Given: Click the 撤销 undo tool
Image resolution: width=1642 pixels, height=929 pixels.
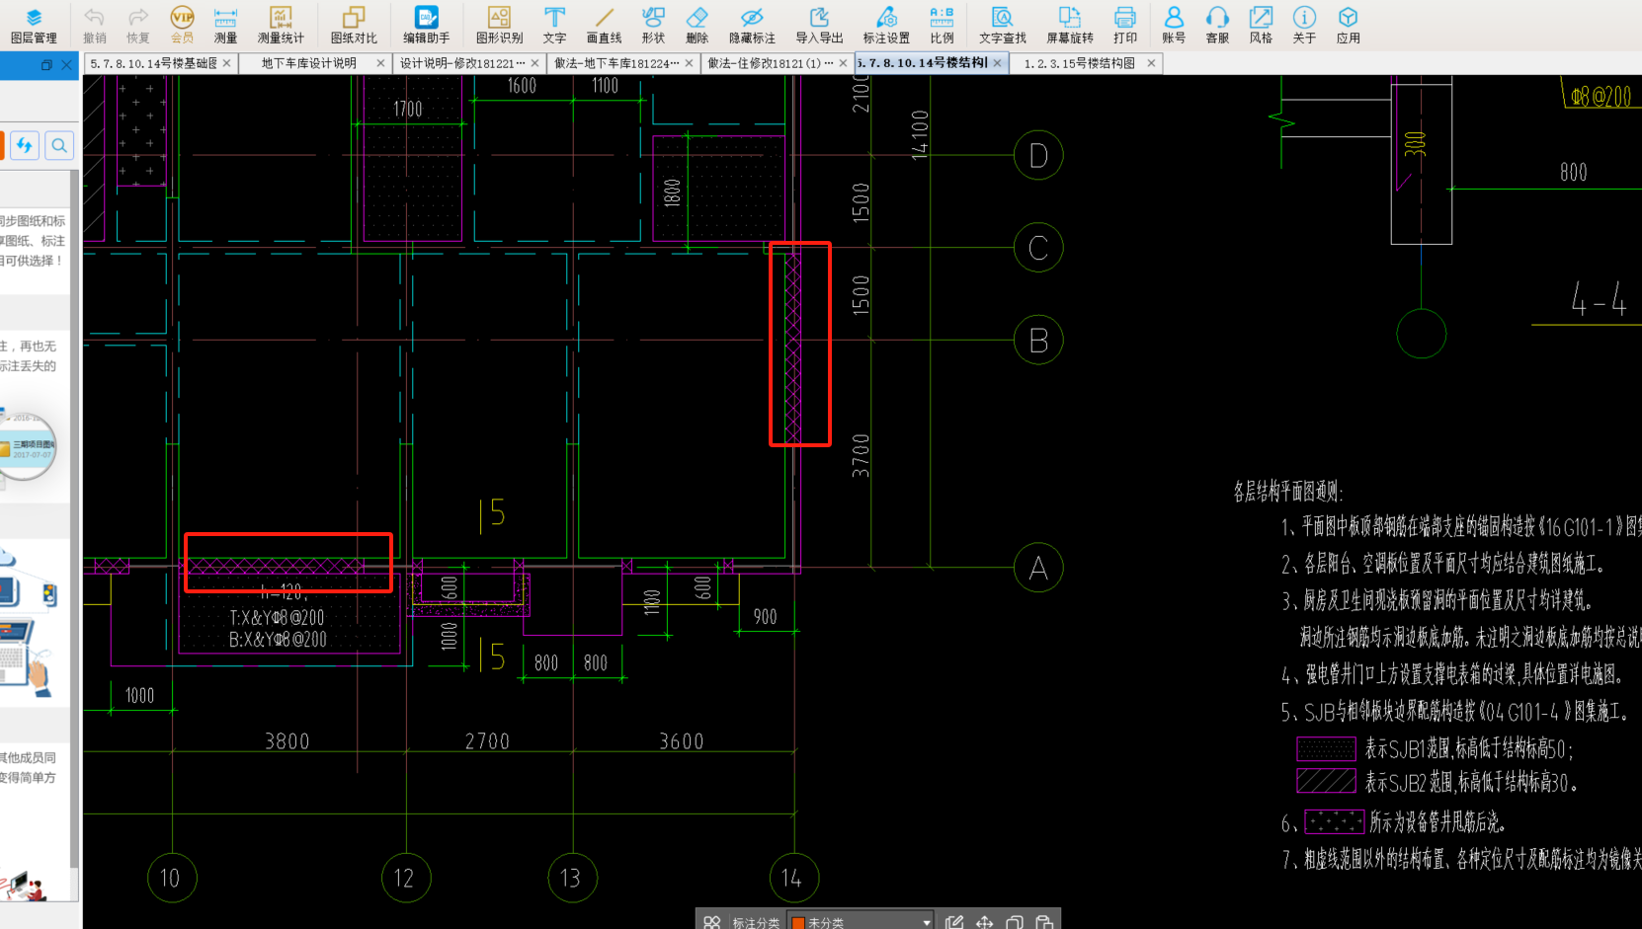Looking at the screenshot, I should pyautogui.click(x=95, y=26).
